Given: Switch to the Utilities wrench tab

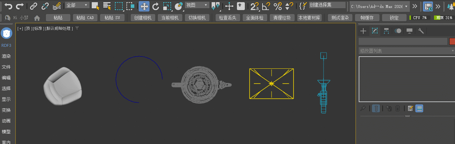Looking at the screenshot, I should [421, 31].
